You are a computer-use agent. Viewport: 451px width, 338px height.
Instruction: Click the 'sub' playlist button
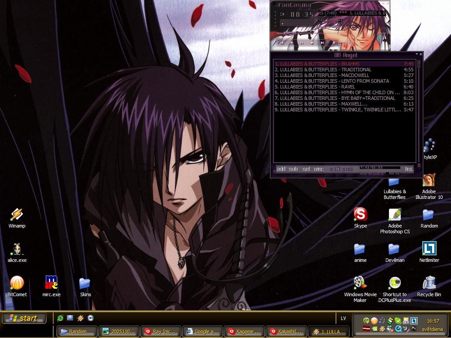click(x=293, y=169)
